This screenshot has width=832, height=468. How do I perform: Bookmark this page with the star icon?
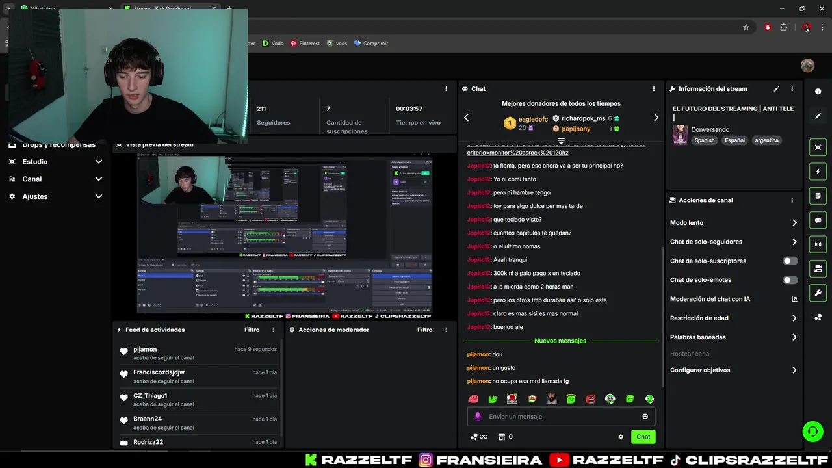click(746, 27)
